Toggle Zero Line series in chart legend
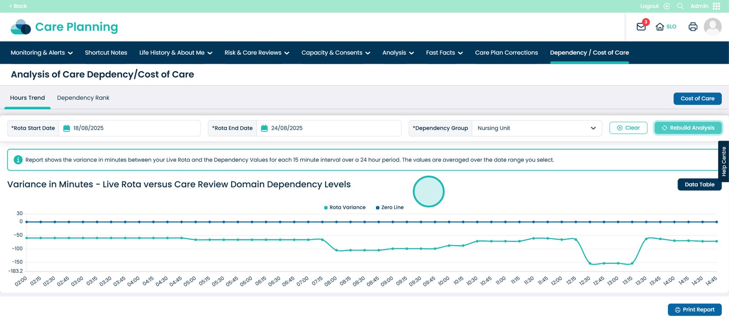Image resolution: width=729 pixels, height=323 pixels. [390, 207]
